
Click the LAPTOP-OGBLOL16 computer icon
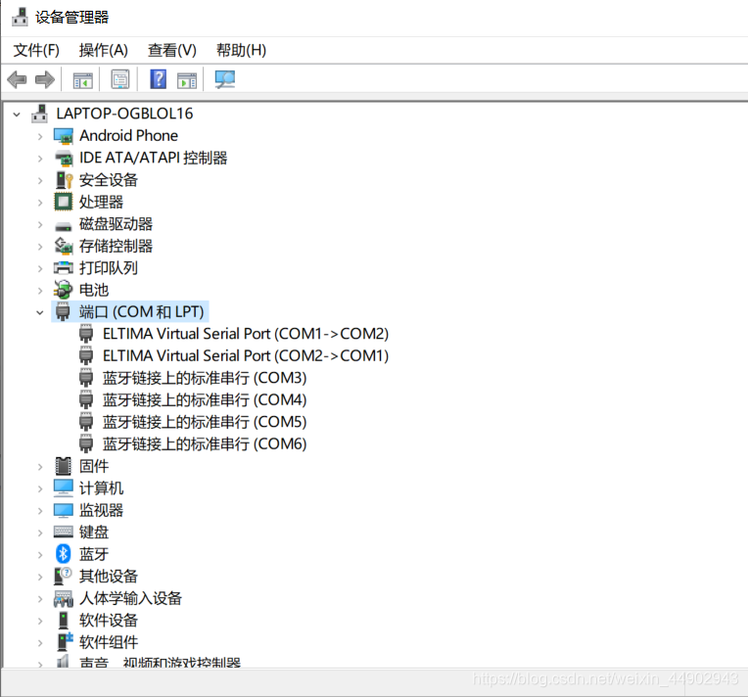pos(39,114)
